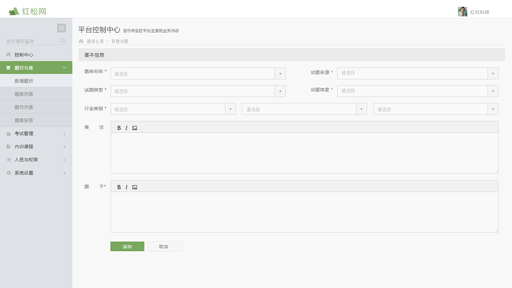Click the 取消 button
This screenshot has width=512, height=288.
click(164, 247)
